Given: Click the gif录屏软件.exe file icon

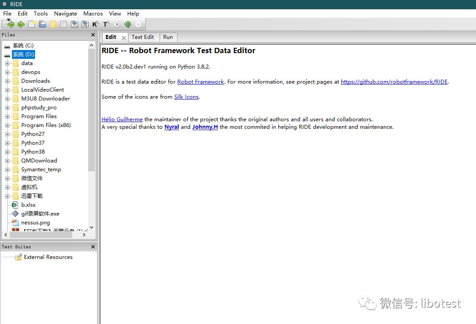Looking at the screenshot, I should (x=15, y=214).
